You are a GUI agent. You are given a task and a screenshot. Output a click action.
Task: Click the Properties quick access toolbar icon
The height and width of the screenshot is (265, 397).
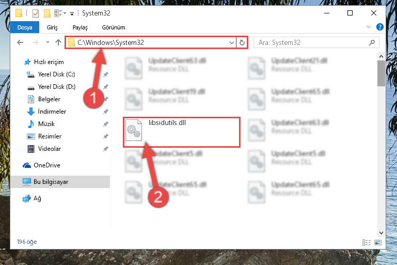[x=36, y=13]
